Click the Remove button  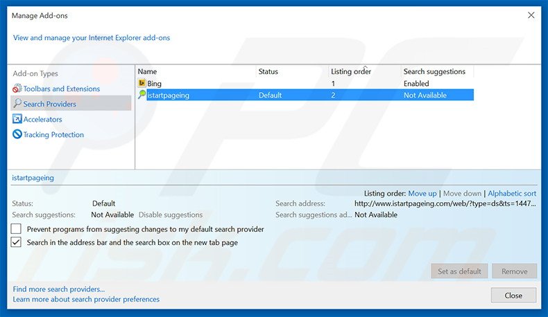tap(514, 271)
